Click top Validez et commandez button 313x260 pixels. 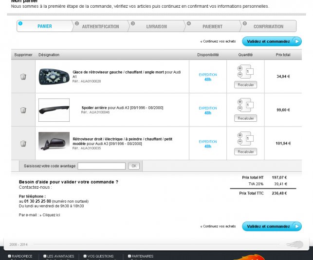click(272, 41)
